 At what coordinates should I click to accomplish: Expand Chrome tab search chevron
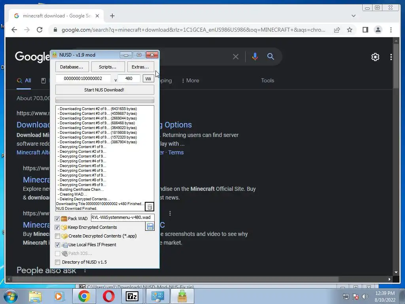[354, 16]
